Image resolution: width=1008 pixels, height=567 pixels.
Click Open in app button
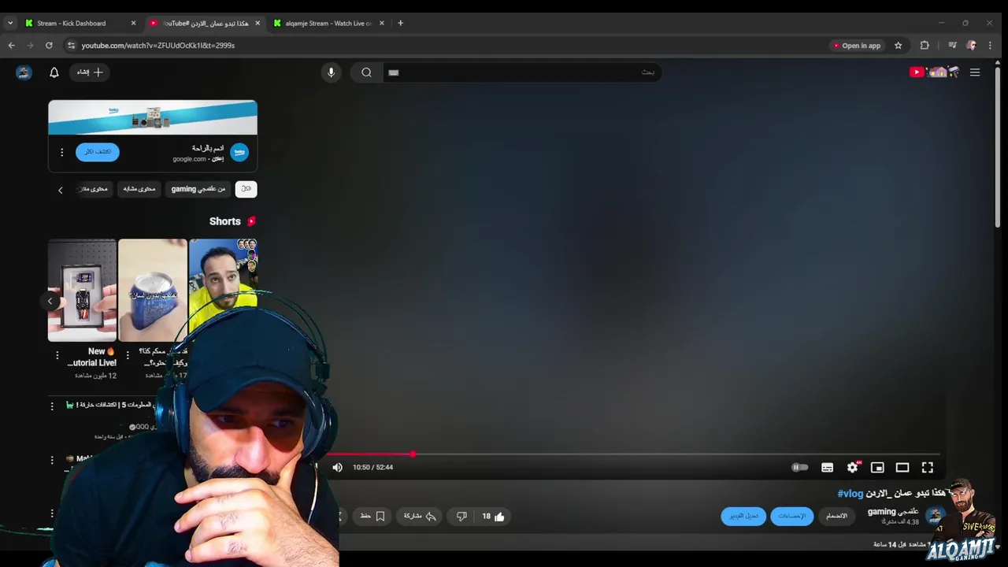(857, 46)
